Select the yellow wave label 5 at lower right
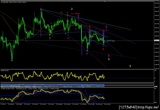This screenshot has width=160, height=110. coord(130,66)
